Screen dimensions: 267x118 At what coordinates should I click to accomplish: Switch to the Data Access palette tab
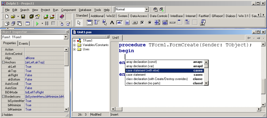tap(138, 16)
